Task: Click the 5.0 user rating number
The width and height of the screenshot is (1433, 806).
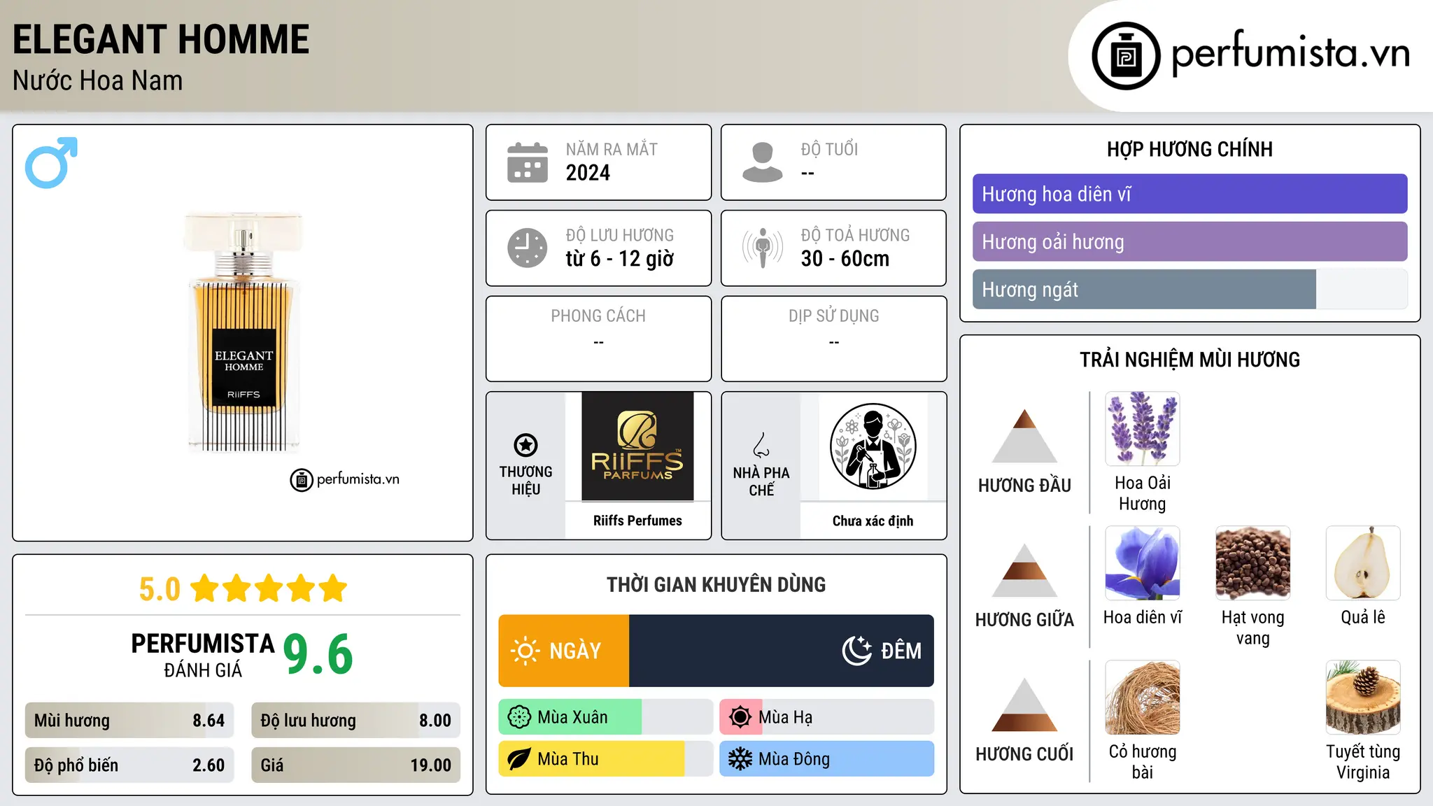Action: (160, 589)
